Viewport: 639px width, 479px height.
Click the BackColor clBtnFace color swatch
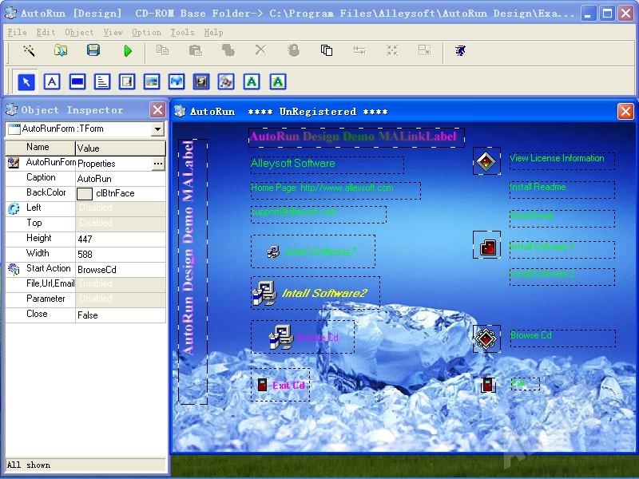click(85, 194)
